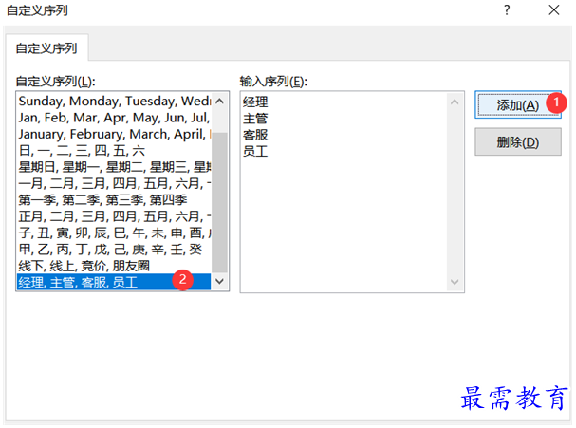The image size is (576, 428).
Task: Select the 一月, 二月, 三月 list entry
Action: (114, 183)
